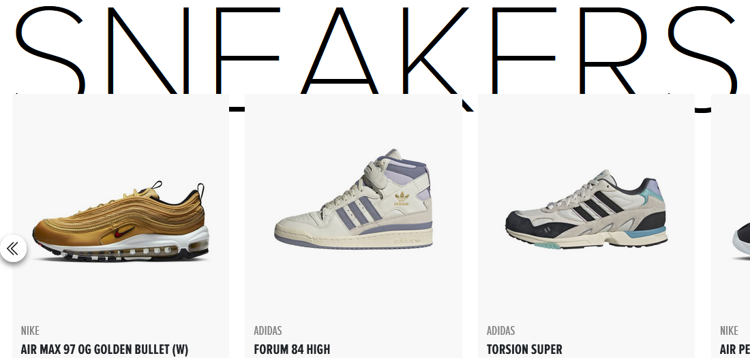This screenshot has height=358, width=750.
Task: Select NIKE brand label on the cut-off card
Action: (729, 330)
